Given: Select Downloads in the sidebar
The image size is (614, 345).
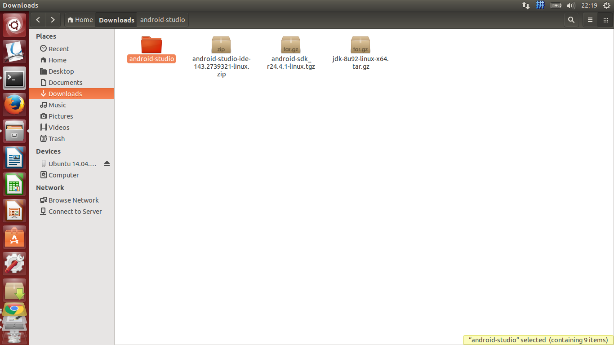Looking at the screenshot, I should [71, 93].
